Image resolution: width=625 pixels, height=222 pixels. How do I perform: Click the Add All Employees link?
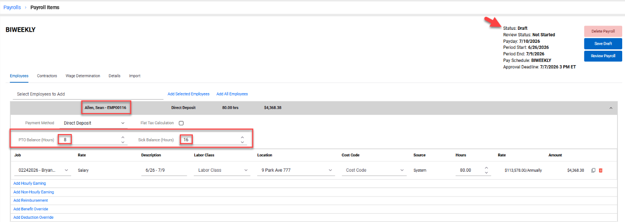(232, 94)
